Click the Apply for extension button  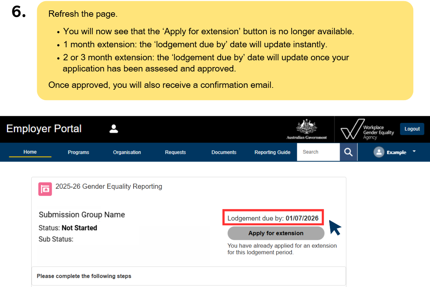tap(276, 233)
